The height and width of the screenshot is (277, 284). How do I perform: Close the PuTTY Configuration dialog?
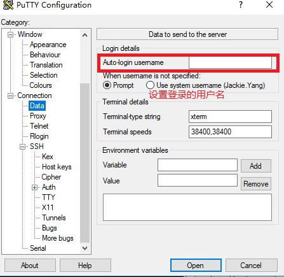(x=269, y=4)
